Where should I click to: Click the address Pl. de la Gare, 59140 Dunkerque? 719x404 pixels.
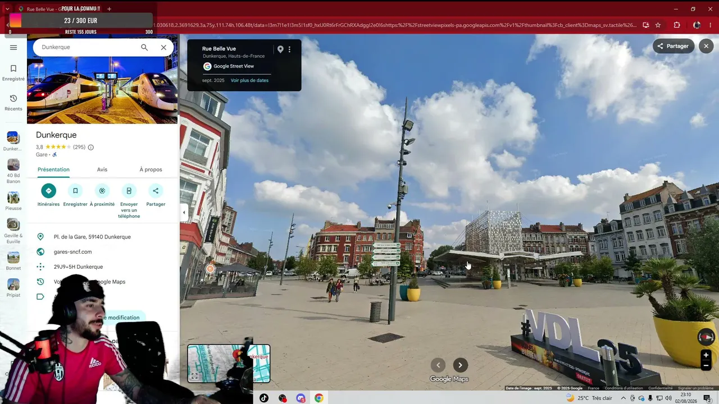tap(92, 237)
